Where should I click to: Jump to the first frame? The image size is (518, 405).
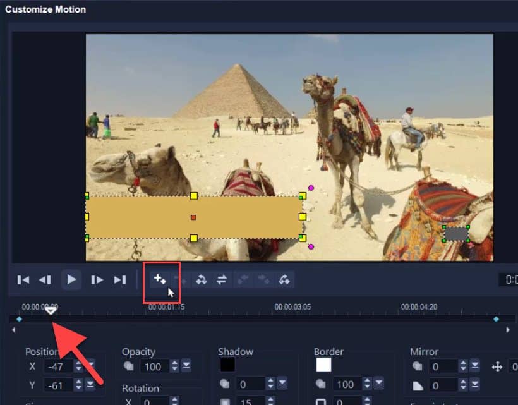pyautogui.click(x=23, y=280)
